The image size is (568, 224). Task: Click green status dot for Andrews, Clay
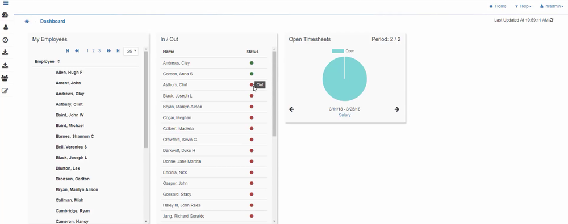click(x=252, y=63)
